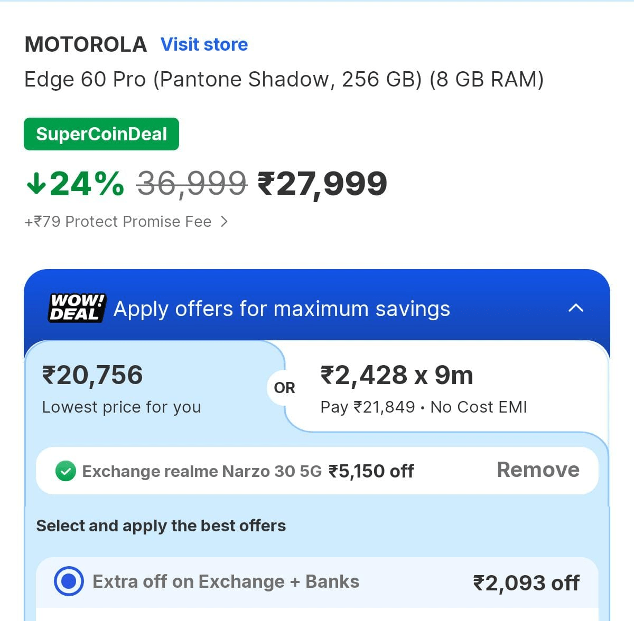
Task: Collapse the Apply offers section chevron
Action: click(575, 308)
